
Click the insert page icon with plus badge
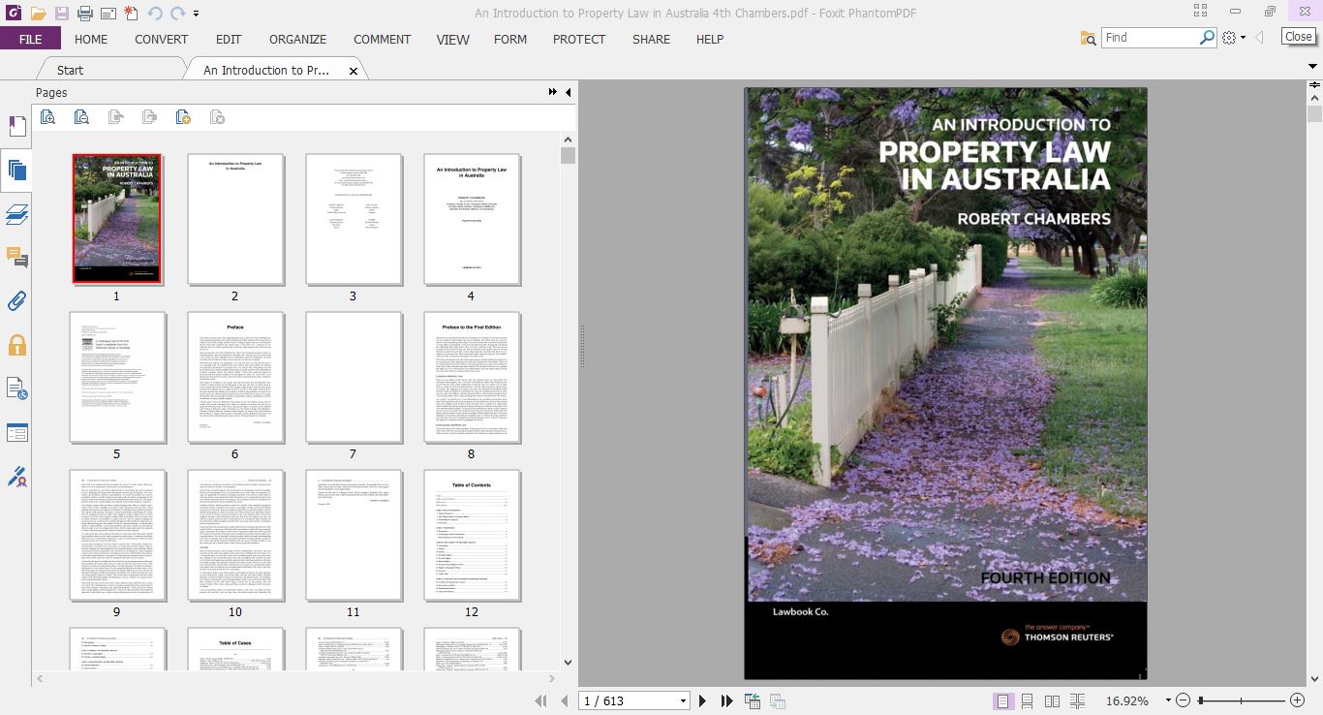click(183, 117)
